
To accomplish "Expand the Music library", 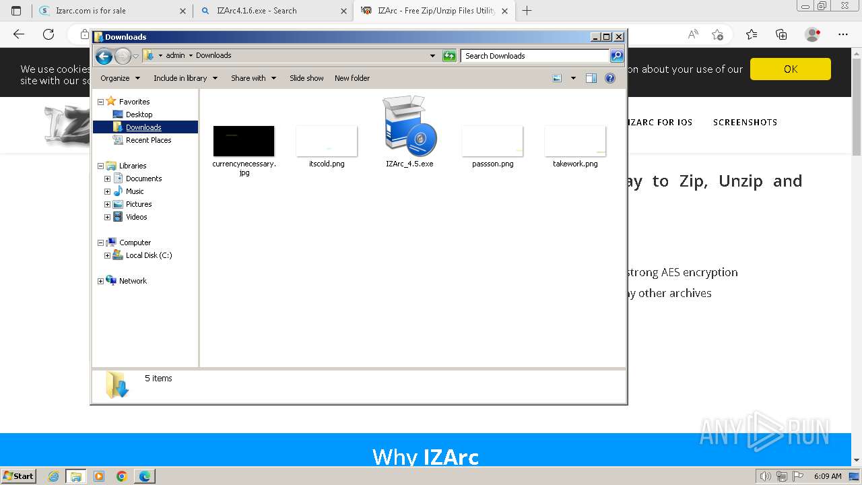I will (107, 191).
